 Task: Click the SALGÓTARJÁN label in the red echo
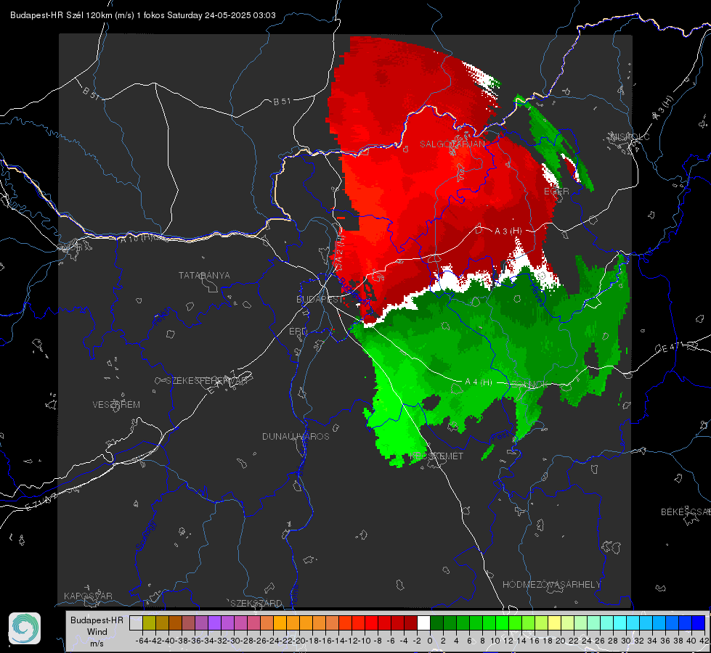pos(452,144)
